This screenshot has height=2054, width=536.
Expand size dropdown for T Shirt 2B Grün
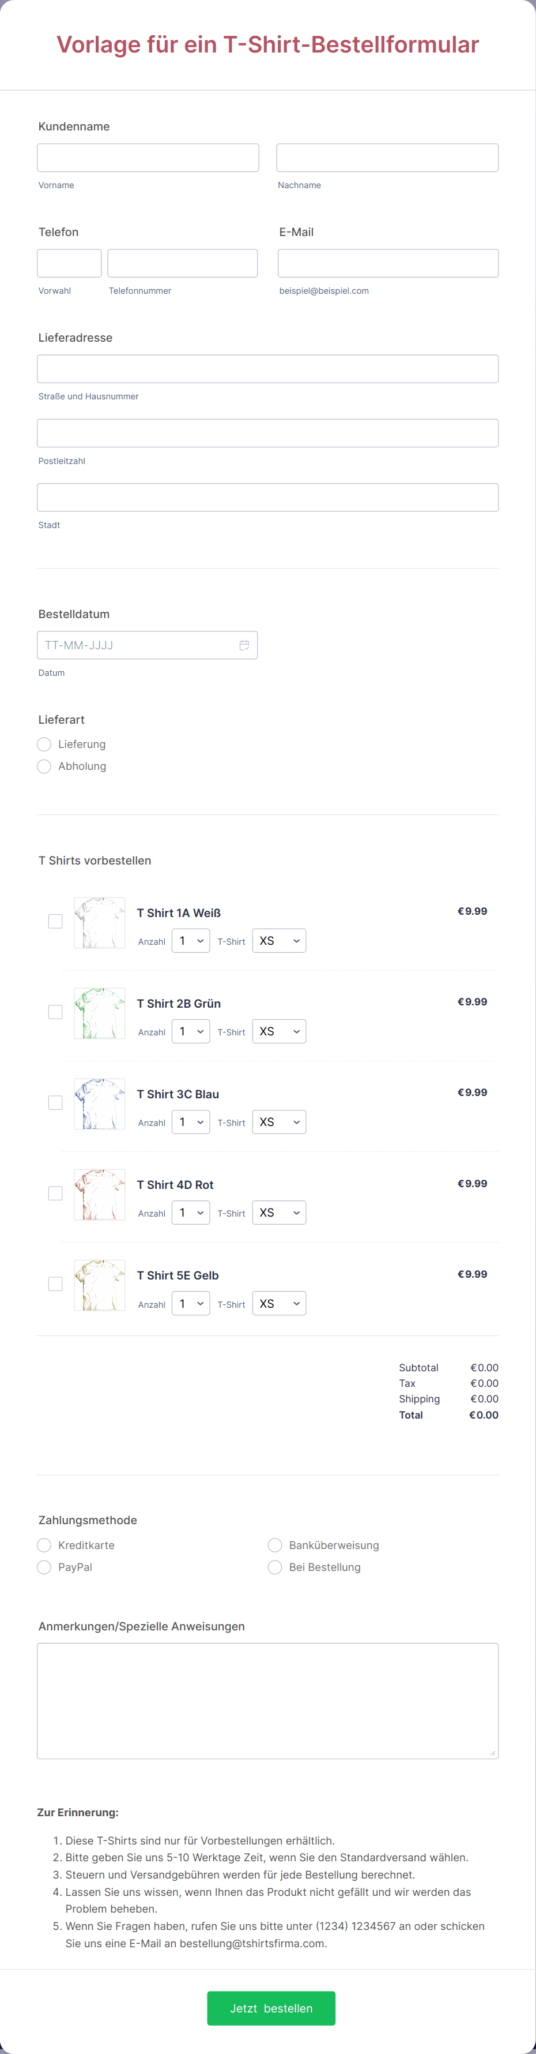click(x=279, y=1032)
